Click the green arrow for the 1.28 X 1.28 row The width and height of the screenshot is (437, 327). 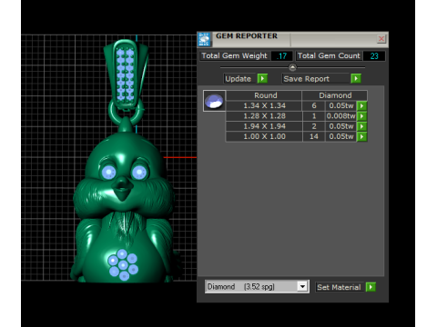coord(361,116)
